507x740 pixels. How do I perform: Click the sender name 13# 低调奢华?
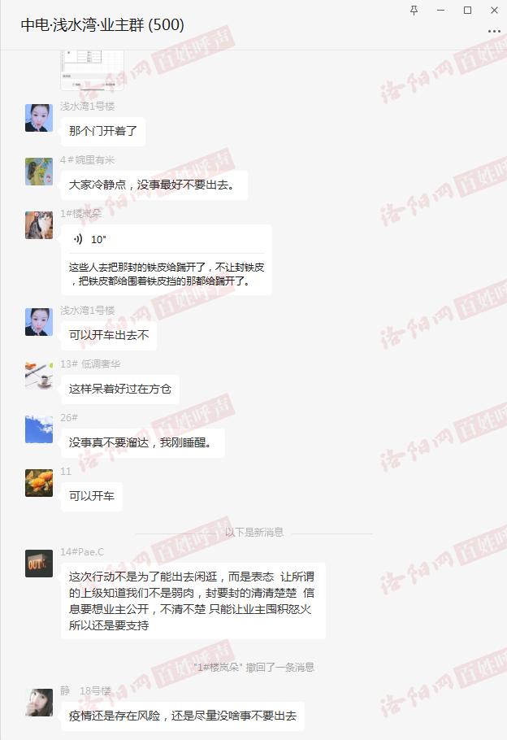click(x=90, y=363)
